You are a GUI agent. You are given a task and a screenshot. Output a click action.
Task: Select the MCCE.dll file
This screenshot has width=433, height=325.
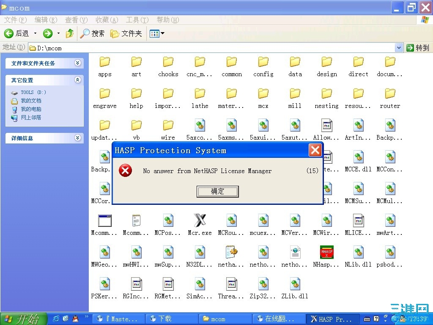(359, 157)
